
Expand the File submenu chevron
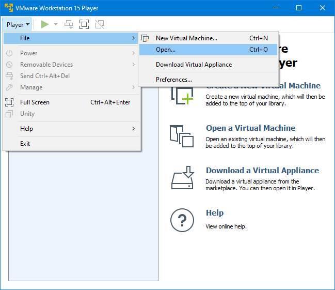pos(134,38)
